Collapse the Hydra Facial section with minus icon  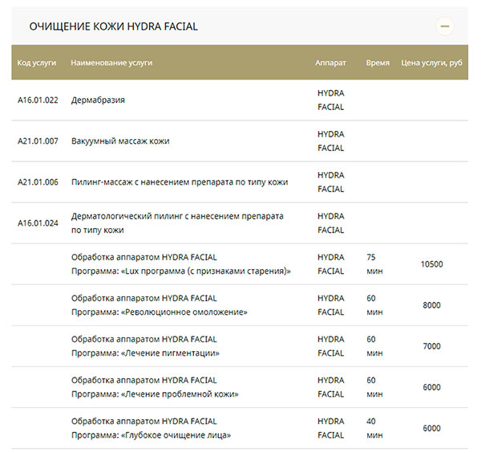point(445,27)
